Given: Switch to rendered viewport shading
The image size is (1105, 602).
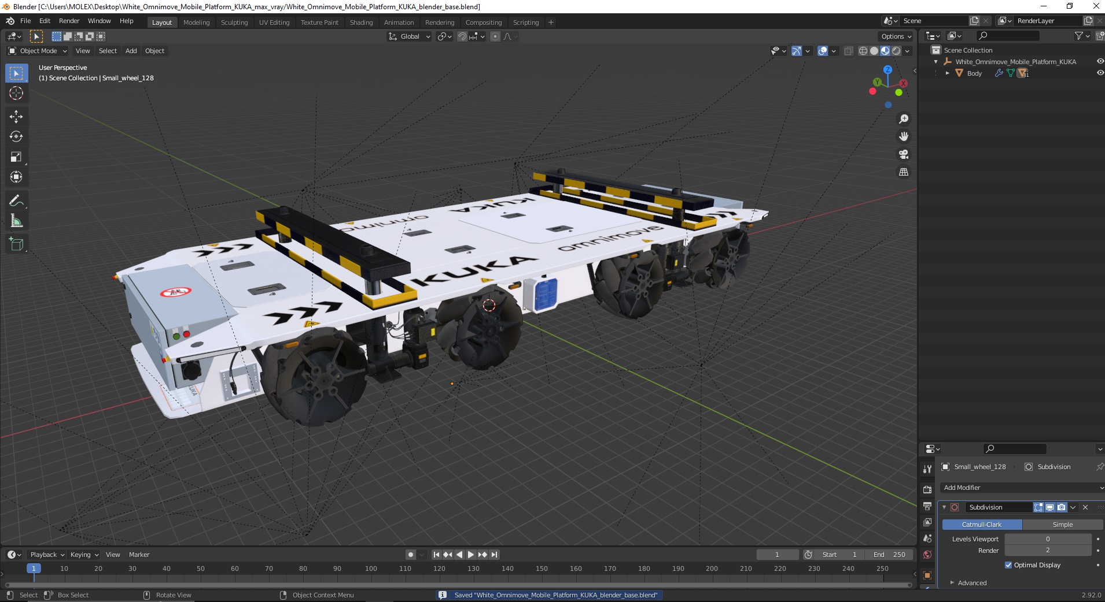Looking at the screenshot, I should tap(896, 51).
